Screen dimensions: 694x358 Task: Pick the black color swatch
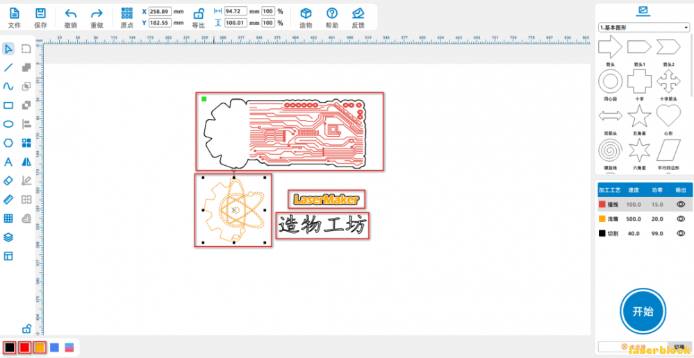point(10,348)
